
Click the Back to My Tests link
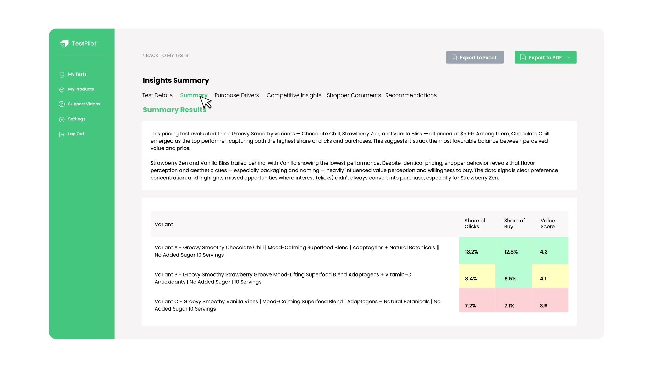(x=166, y=55)
